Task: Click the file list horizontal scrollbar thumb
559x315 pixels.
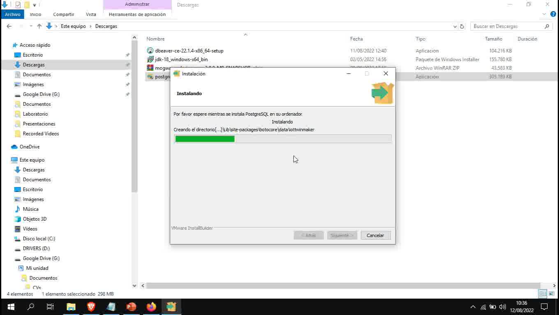Action: (343, 285)
